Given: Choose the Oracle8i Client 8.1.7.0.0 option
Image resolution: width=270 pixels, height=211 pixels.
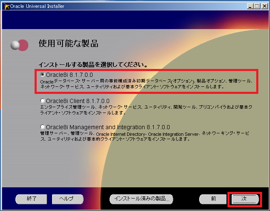Looking at the screenshot, I should [42, 101].
